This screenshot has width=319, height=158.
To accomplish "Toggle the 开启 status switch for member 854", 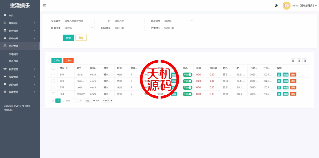I will coord(188,75).
